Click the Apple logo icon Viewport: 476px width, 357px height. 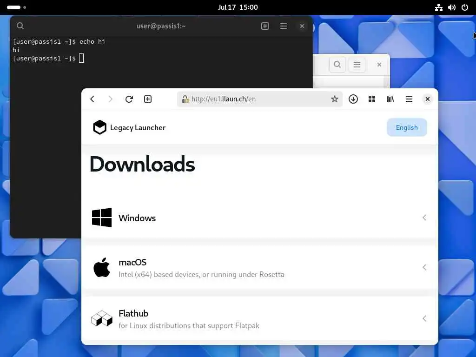102,267
